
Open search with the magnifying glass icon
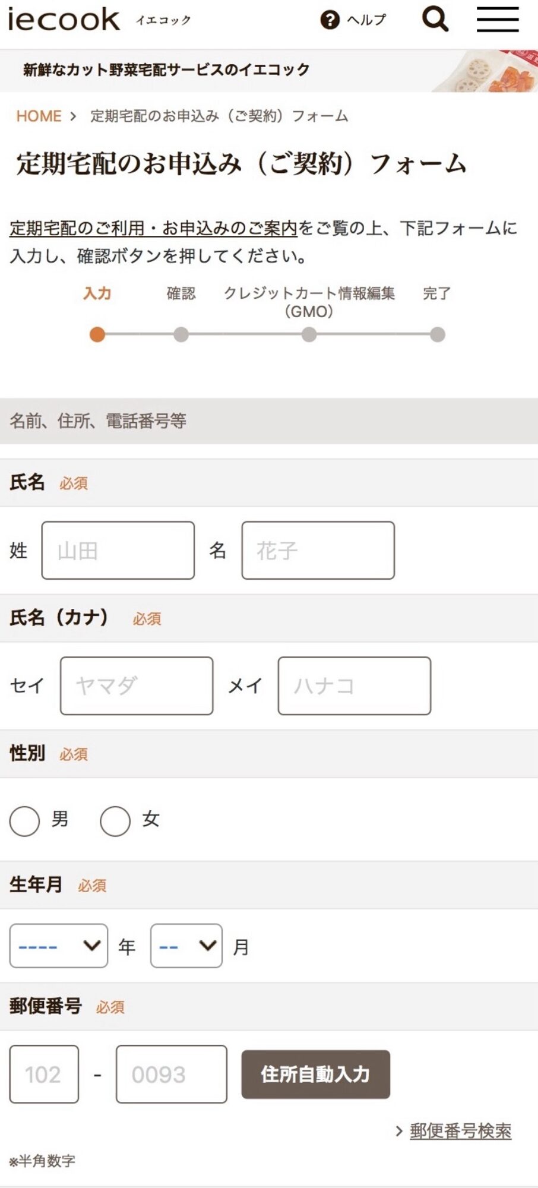click(x=435, y=19)
